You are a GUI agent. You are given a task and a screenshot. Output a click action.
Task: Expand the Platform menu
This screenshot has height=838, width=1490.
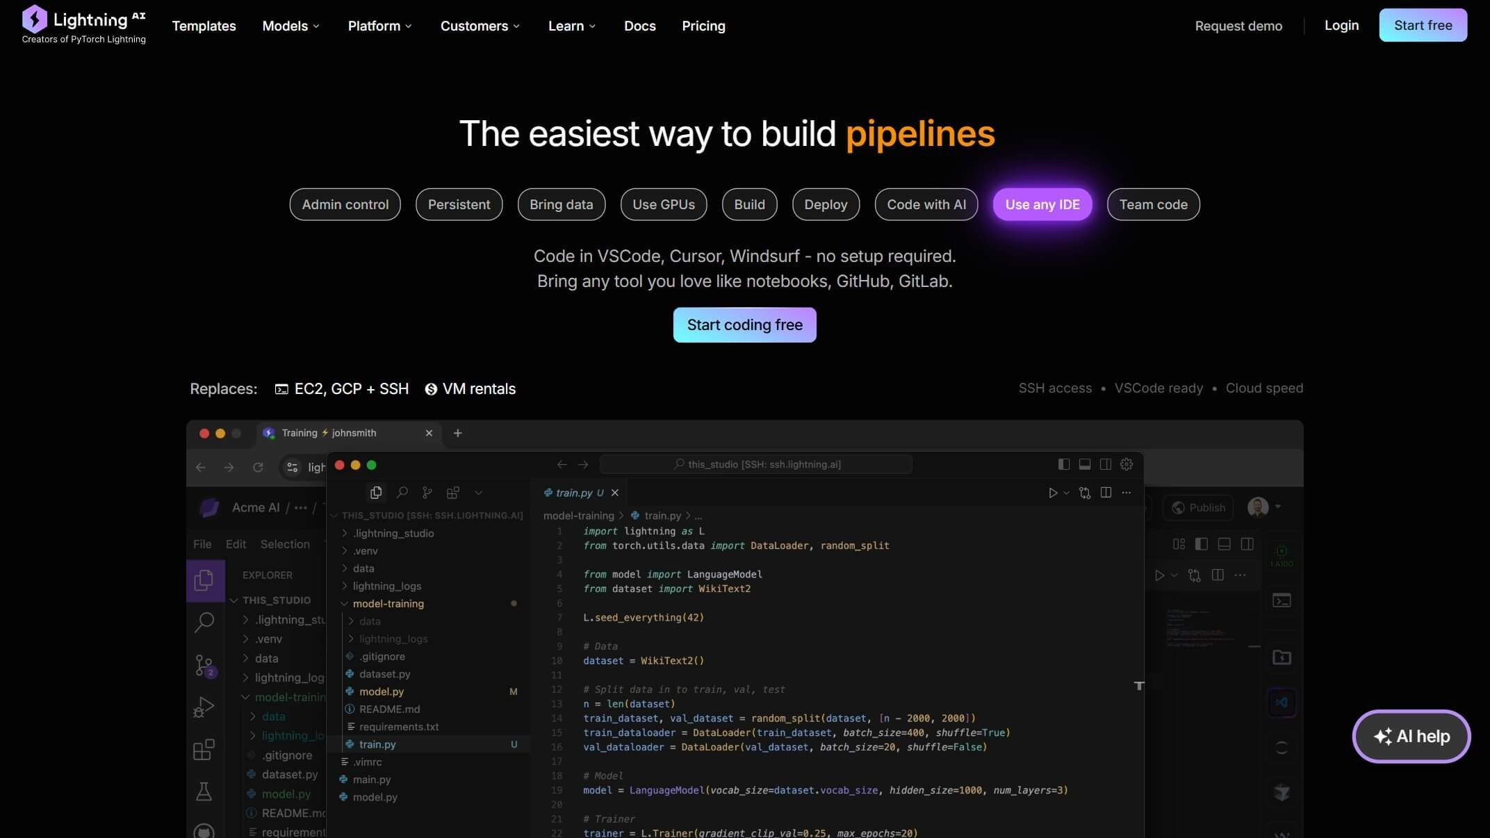tap(379, 26)
